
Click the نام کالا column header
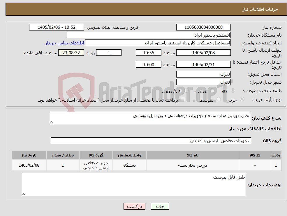pos(193,155)
